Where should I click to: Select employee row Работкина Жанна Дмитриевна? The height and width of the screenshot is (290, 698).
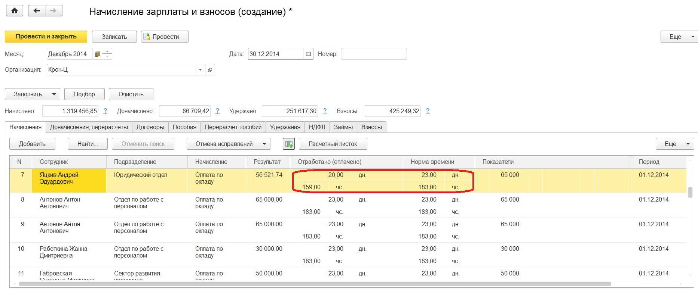point(64,252)
